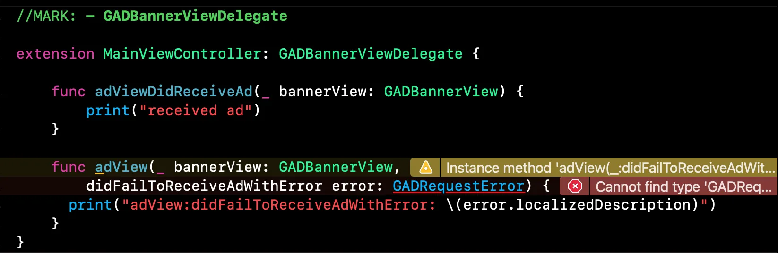
Task: Open the 'Cannot find type' error message
Action: tap(683, 186)
